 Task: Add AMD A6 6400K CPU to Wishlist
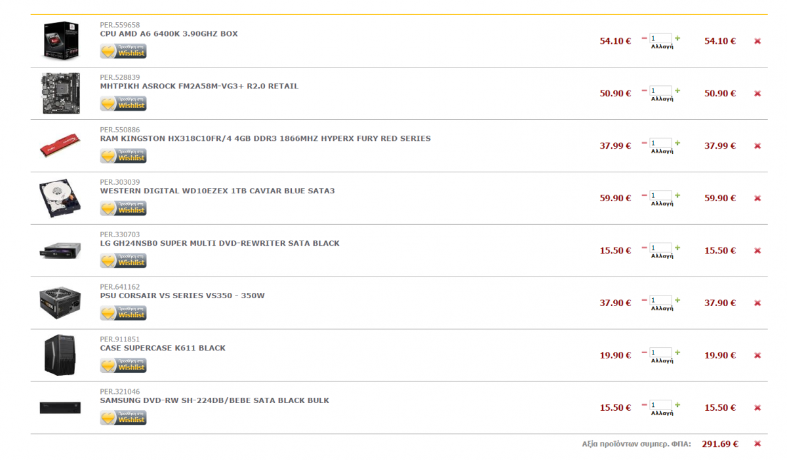point(123,51)
